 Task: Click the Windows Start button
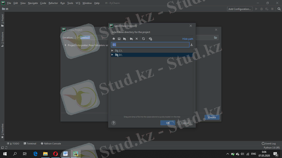pos(5,154)
